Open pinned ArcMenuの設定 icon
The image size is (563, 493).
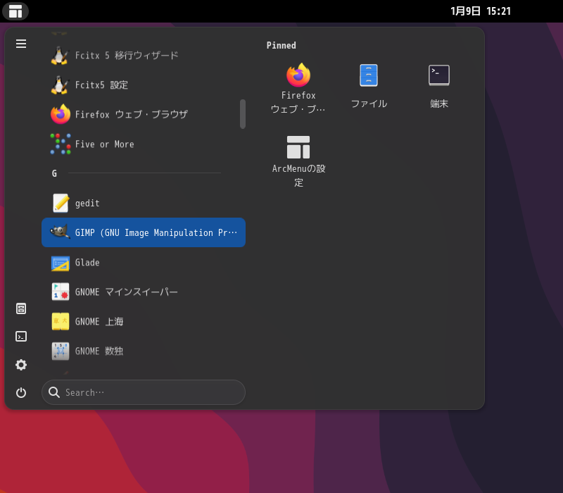click(x=298, y=147)
